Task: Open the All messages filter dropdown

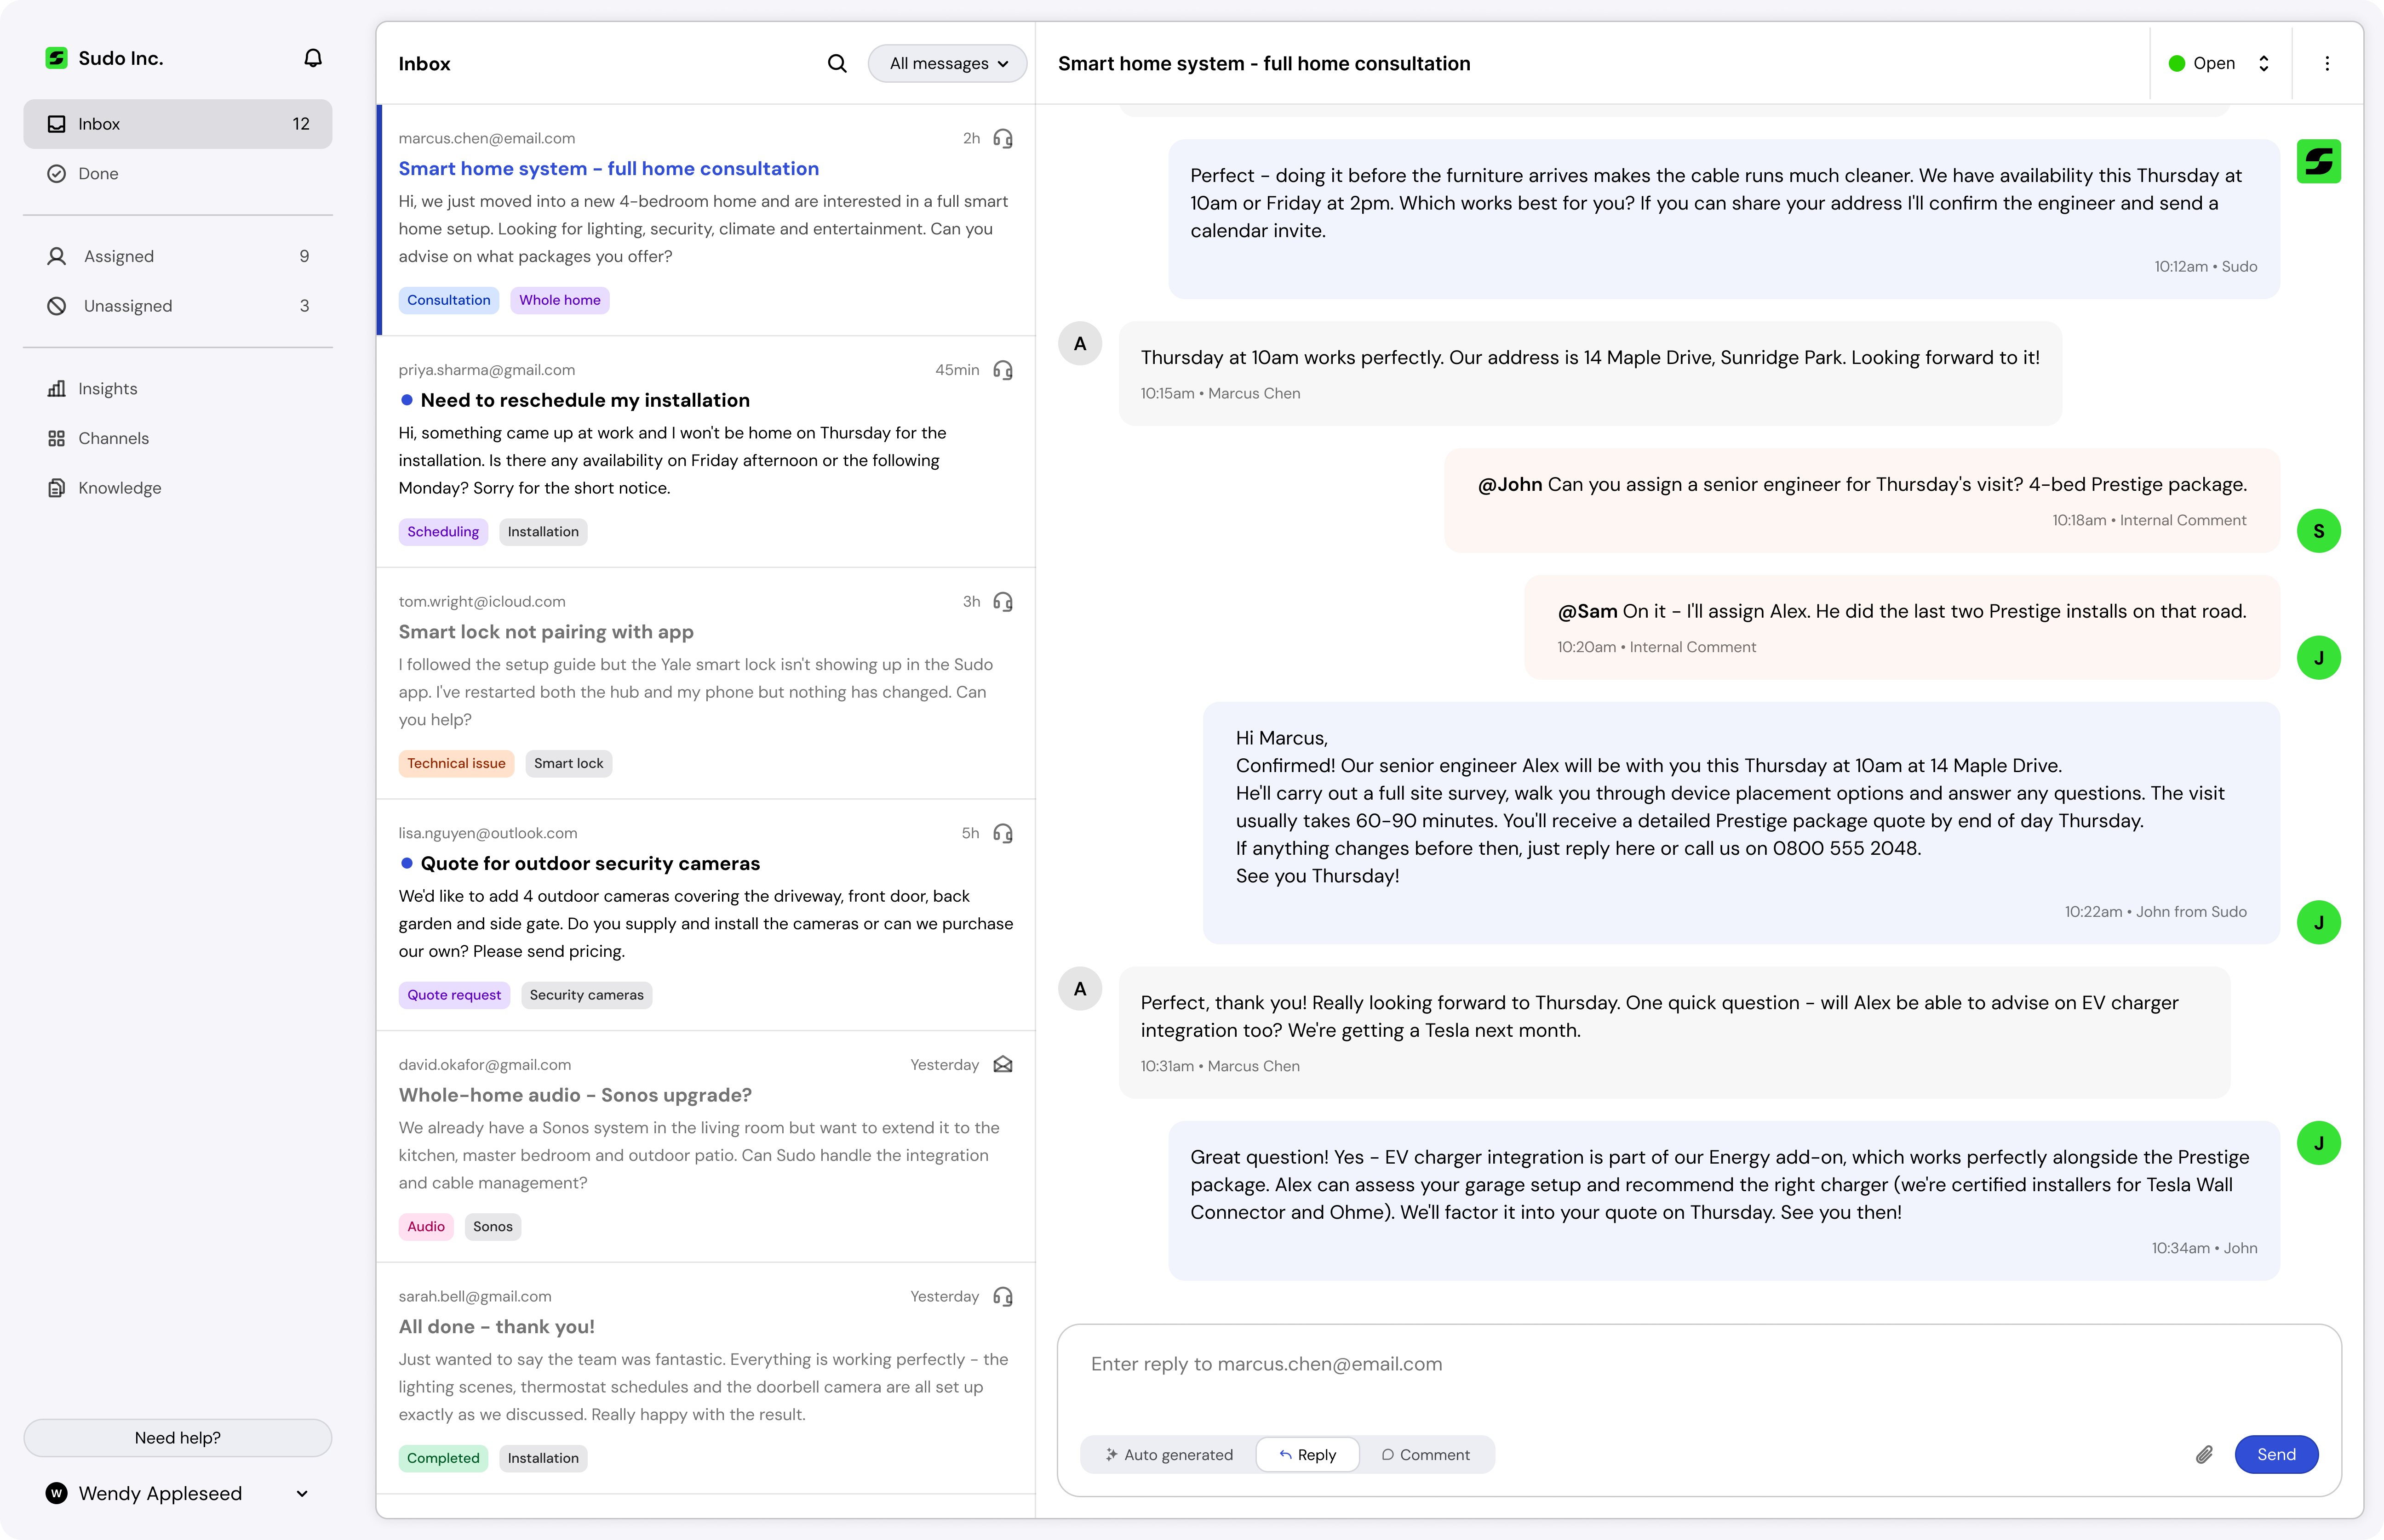Action: point(947,64)
